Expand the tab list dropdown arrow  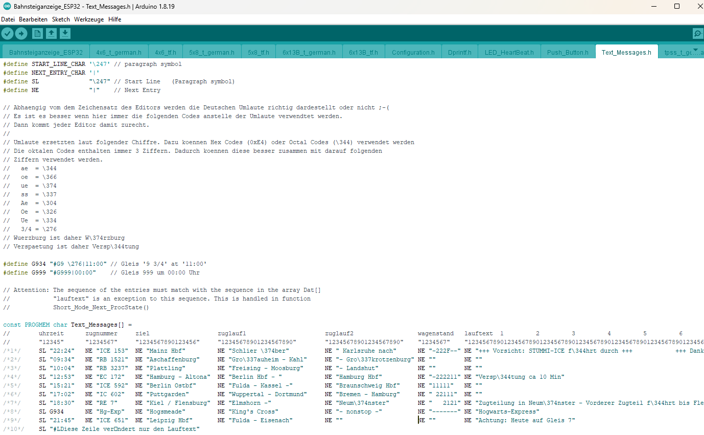point(695,50)
